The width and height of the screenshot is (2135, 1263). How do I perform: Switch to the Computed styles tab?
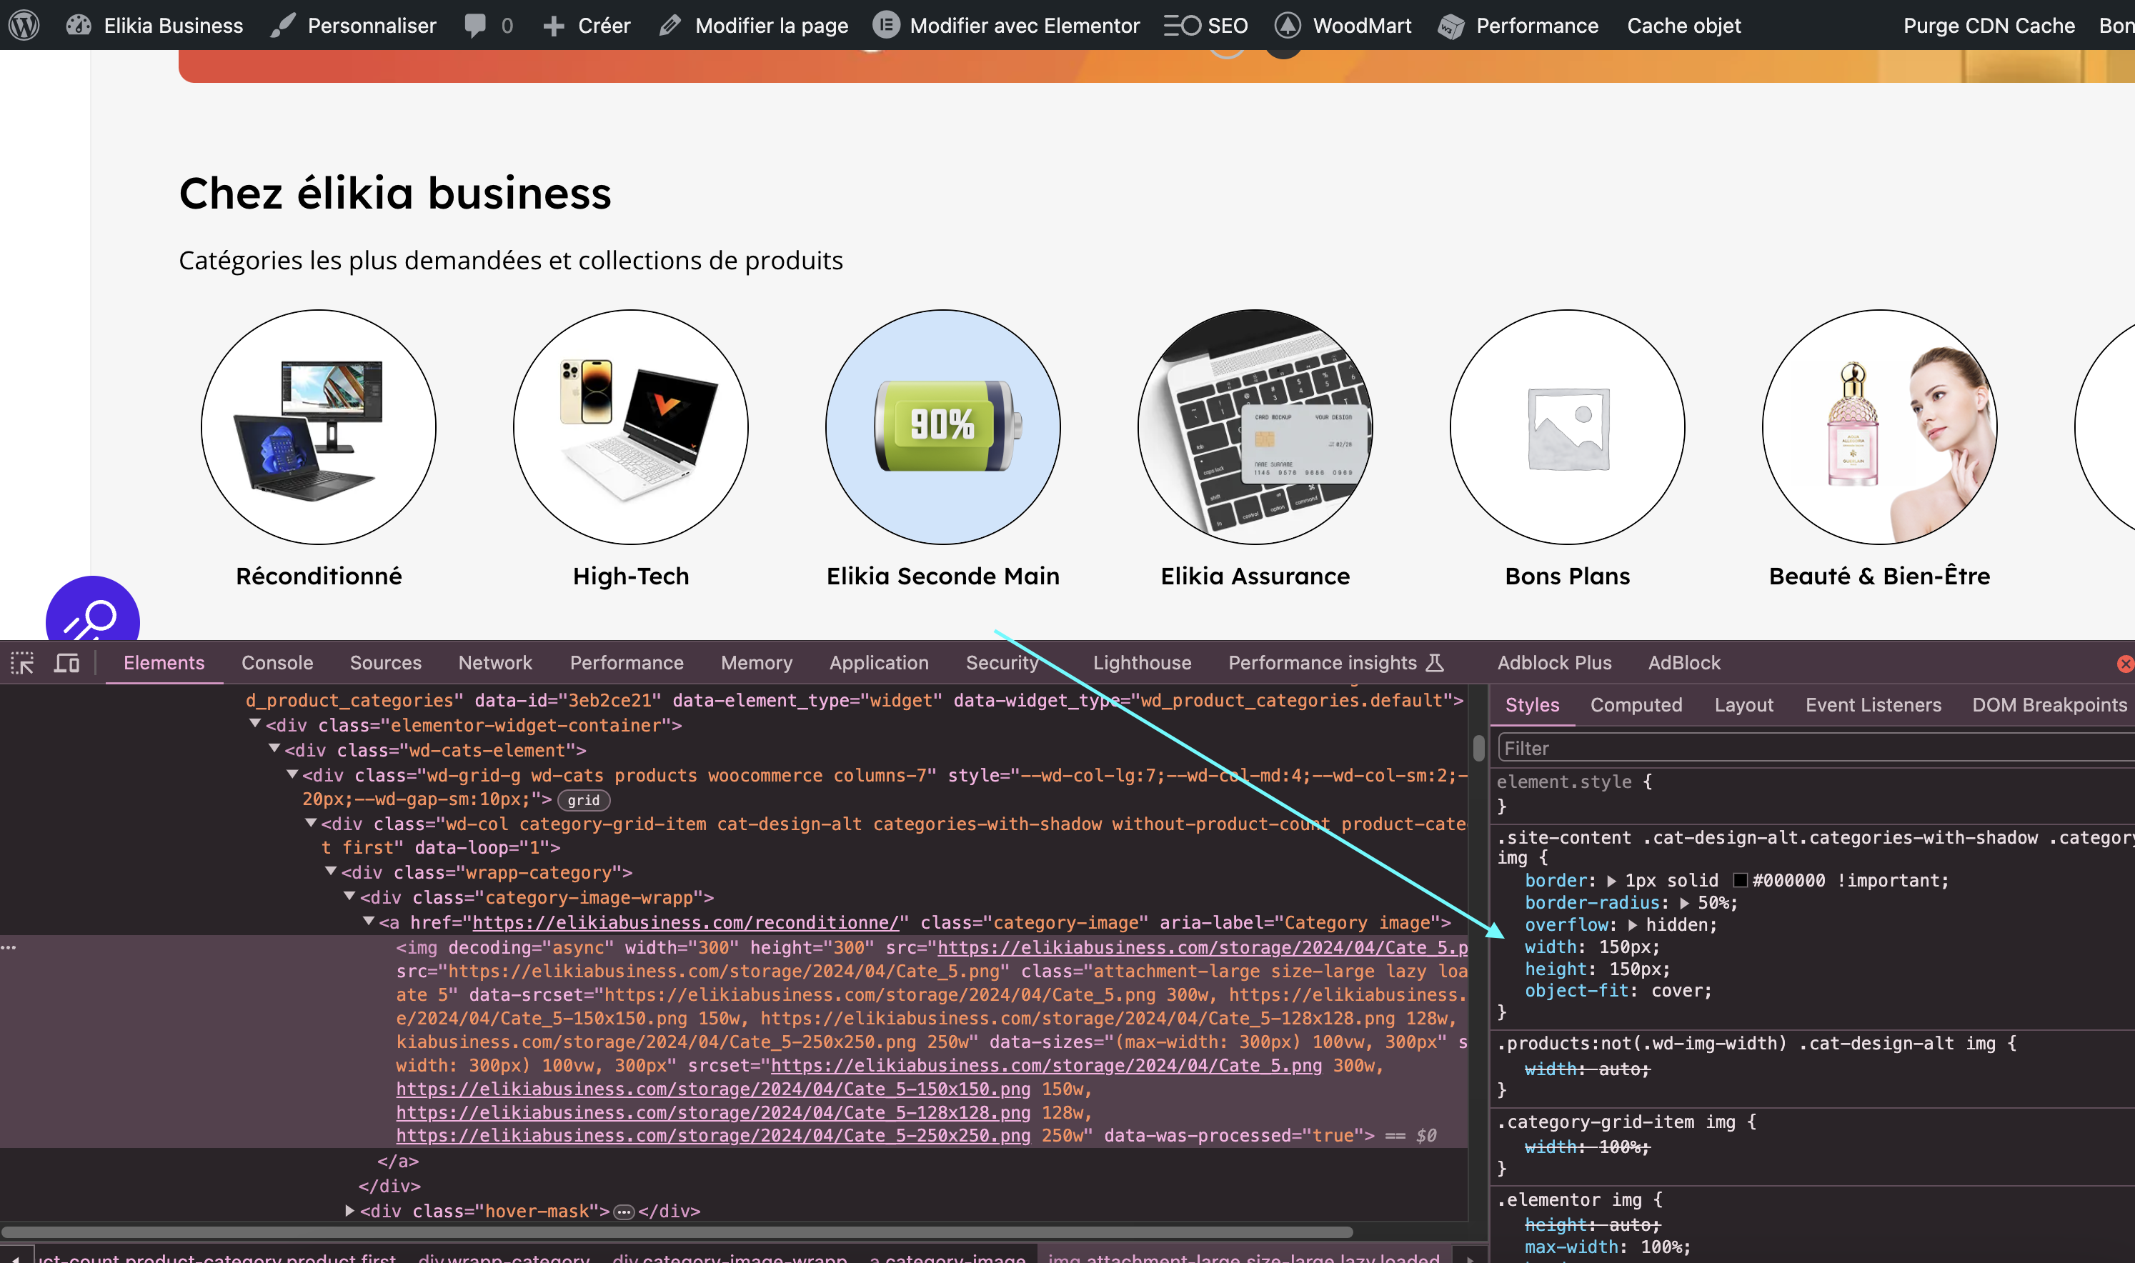coord(1636,704)
